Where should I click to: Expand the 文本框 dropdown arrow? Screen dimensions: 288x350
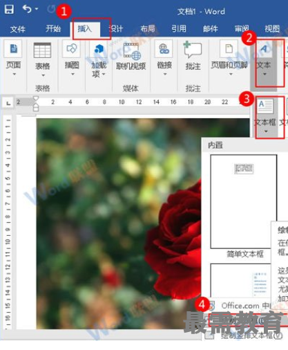coord(266,131)
